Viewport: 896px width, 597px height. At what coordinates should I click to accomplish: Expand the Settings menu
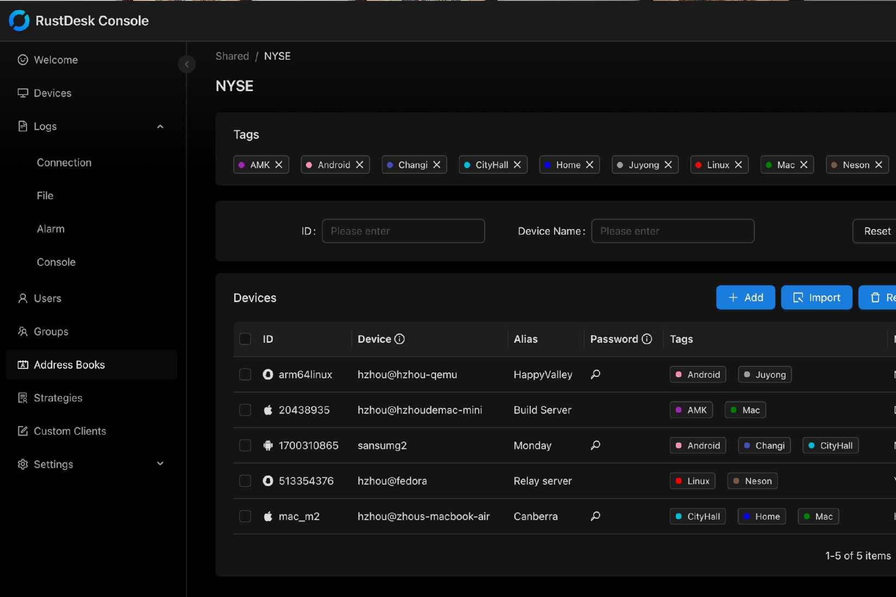pos(160,464)
